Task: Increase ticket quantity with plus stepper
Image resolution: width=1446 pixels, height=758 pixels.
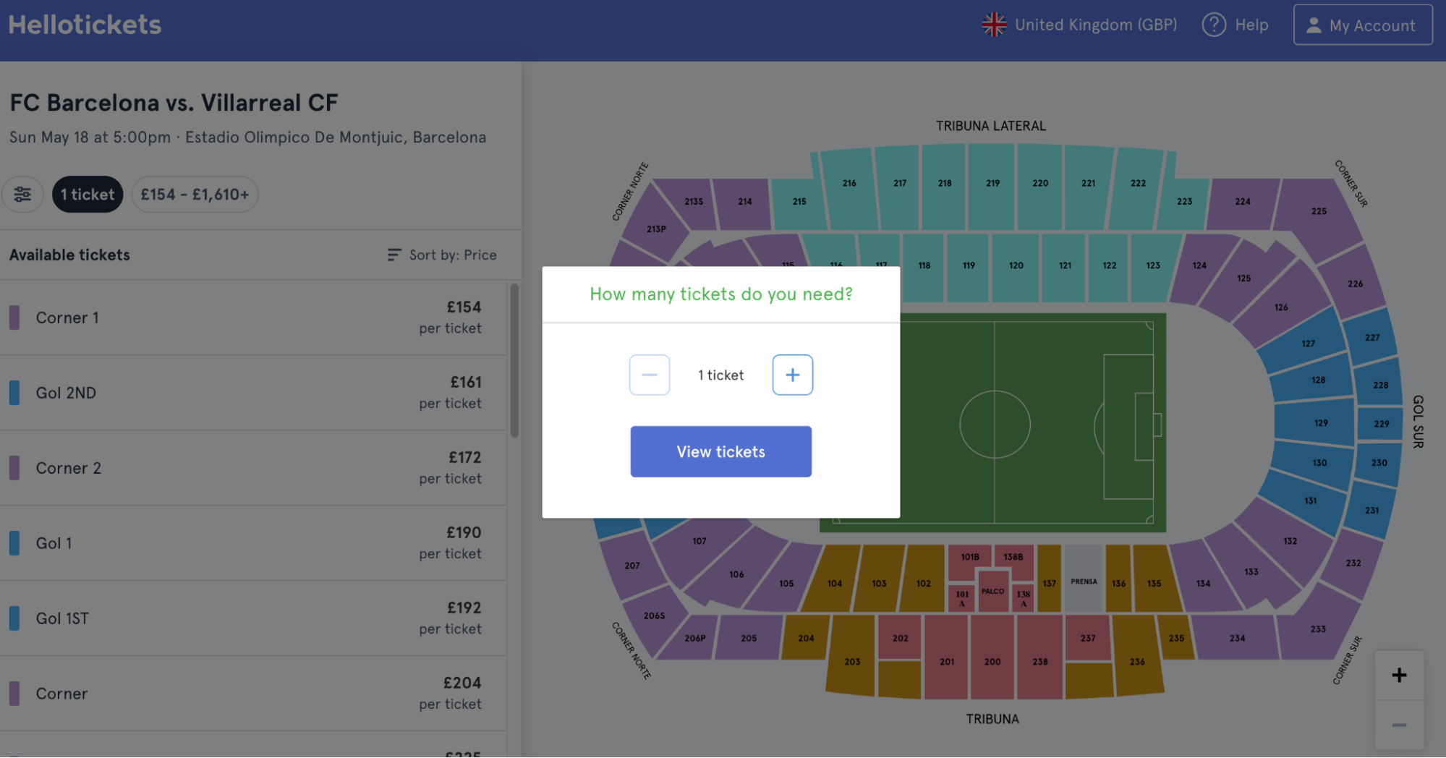Action: 792,375
